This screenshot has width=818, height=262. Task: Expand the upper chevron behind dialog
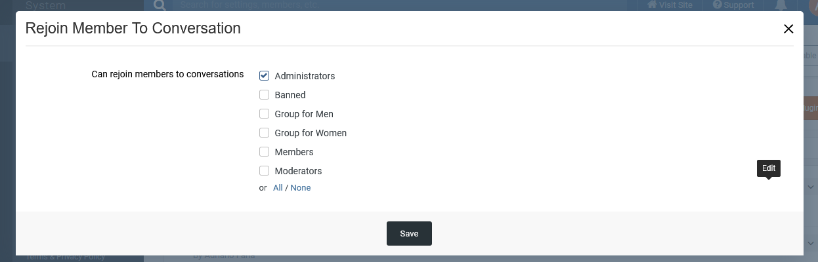click(810, 187)
